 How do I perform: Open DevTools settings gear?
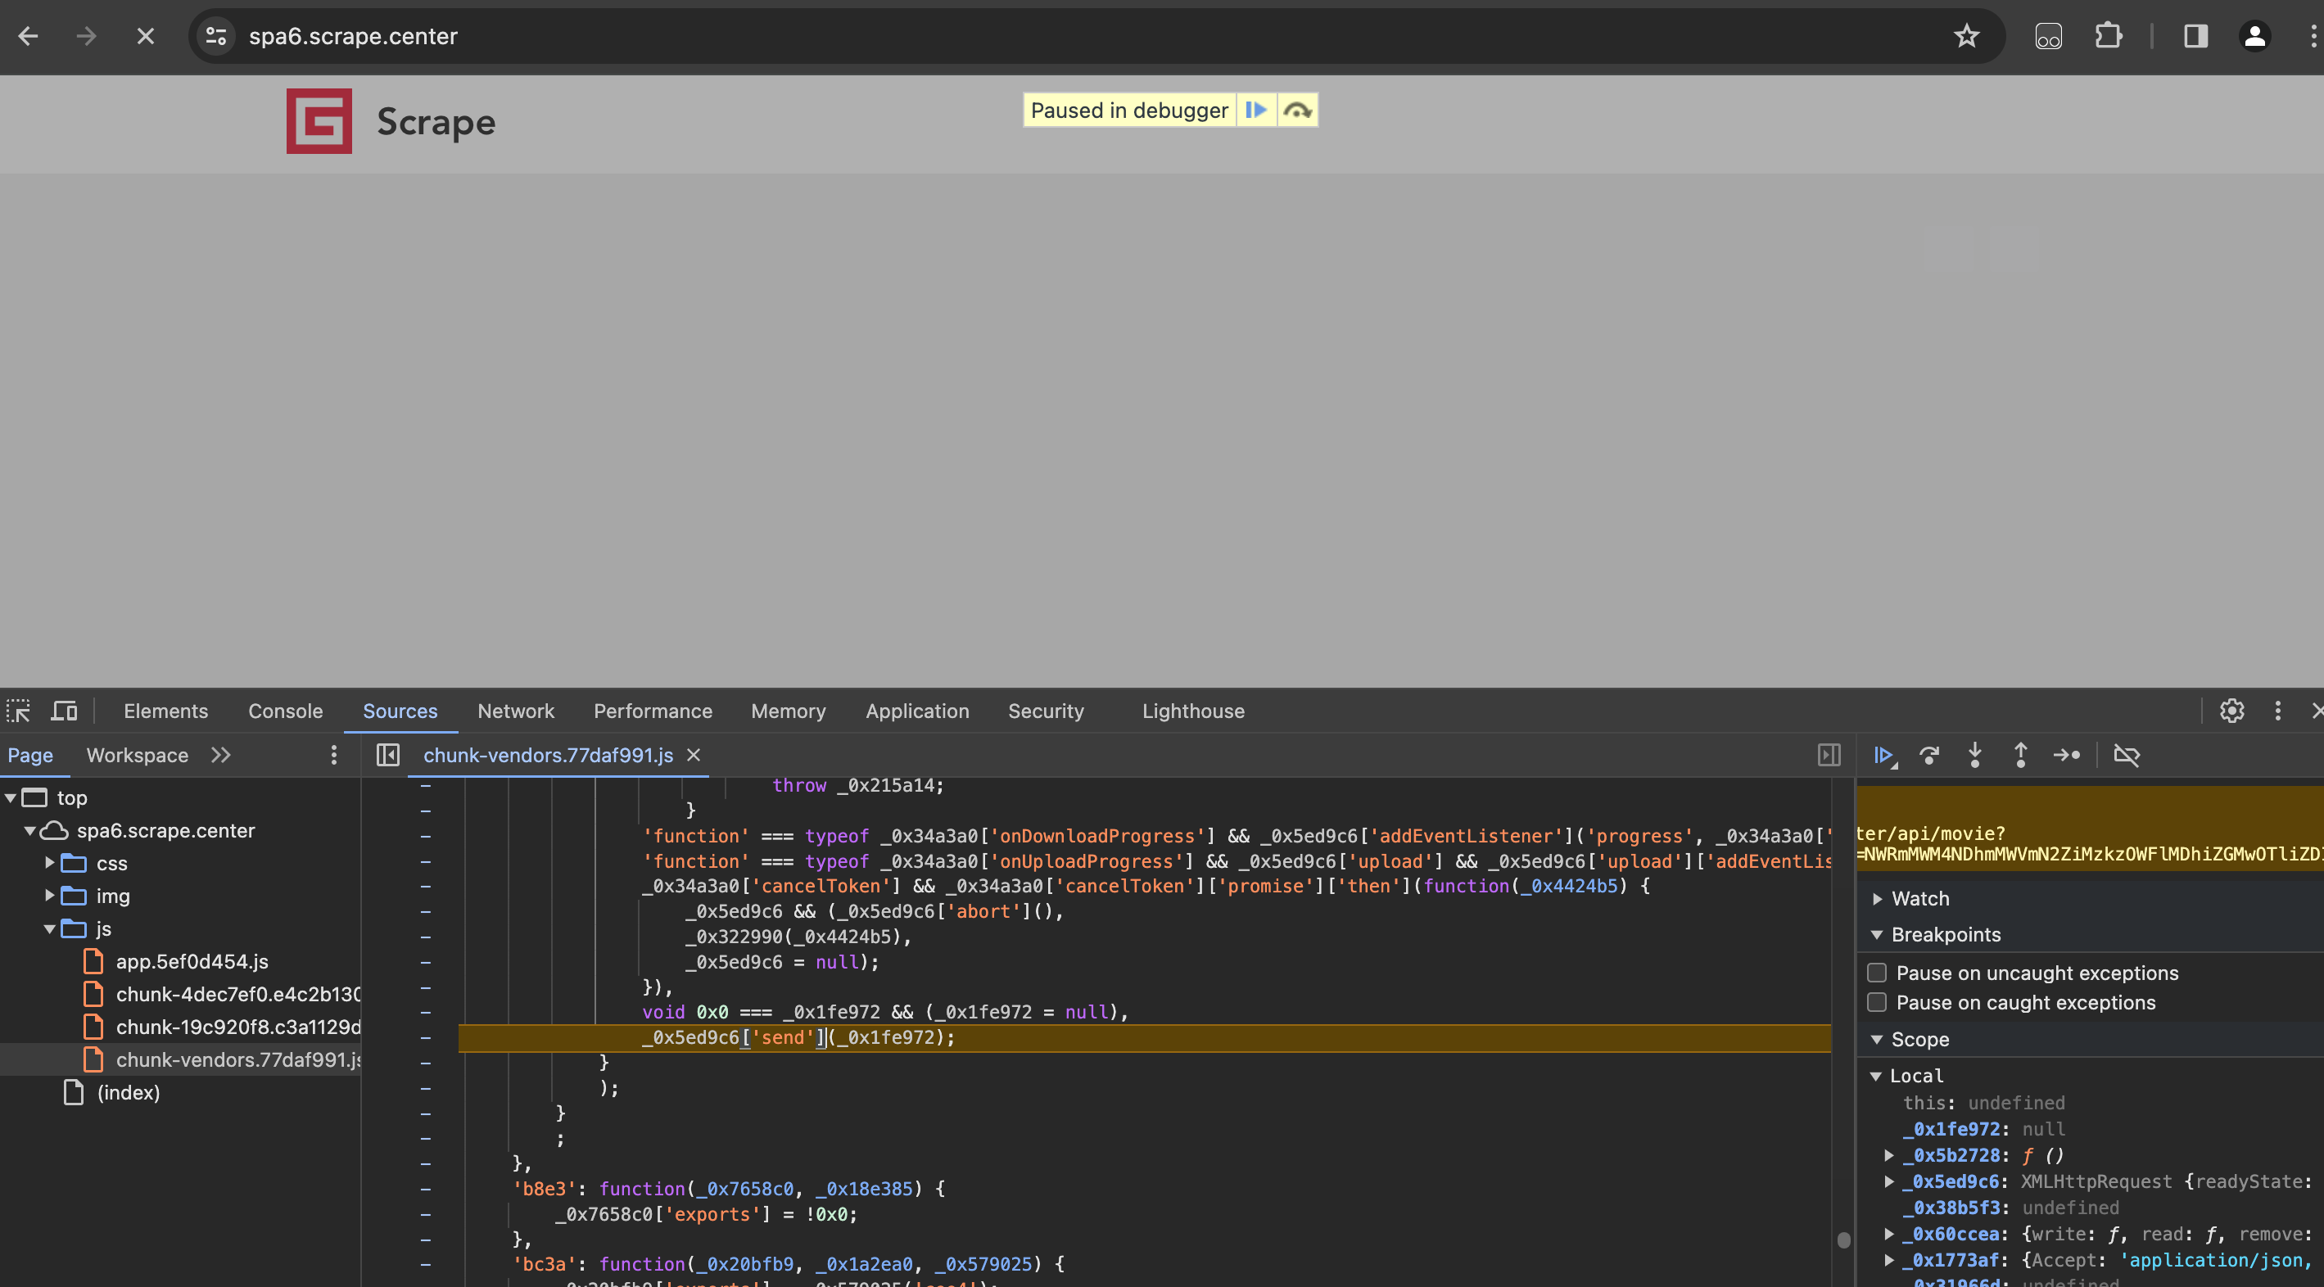click(x=2232, y=711)
